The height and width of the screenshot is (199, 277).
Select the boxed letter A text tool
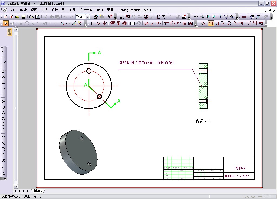(x=190, y=23)
